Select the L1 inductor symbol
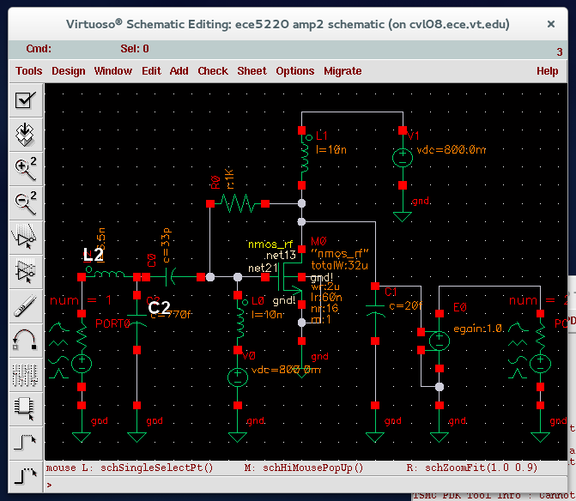Viewport: 576px width, 501px height. (304, 158)
